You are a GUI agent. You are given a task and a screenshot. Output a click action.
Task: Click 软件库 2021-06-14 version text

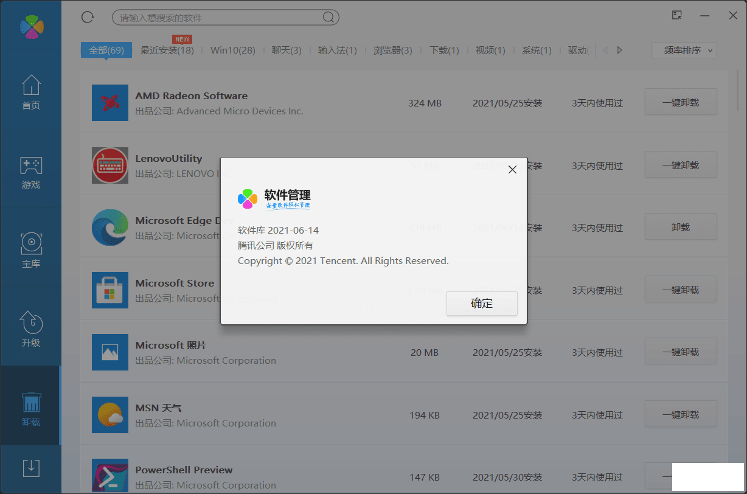[x=278, y=231]
